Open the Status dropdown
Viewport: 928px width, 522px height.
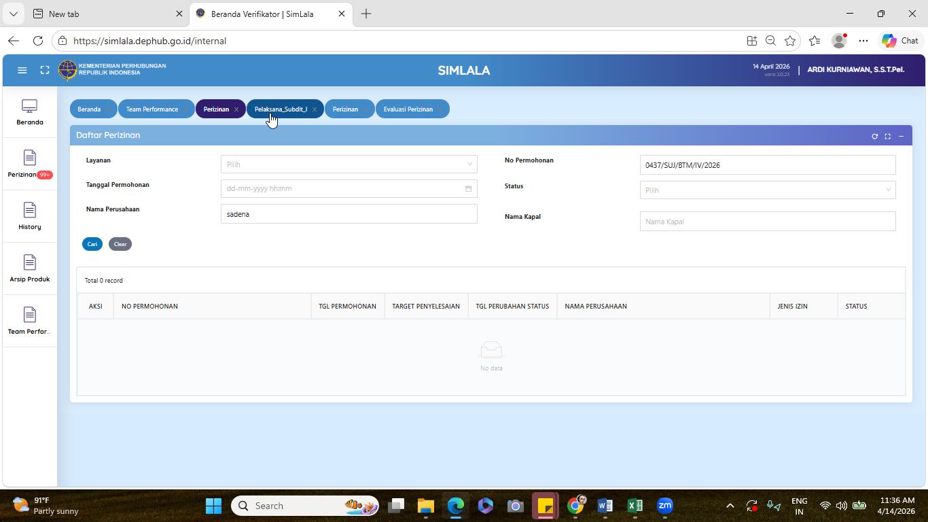coord(767,190)
